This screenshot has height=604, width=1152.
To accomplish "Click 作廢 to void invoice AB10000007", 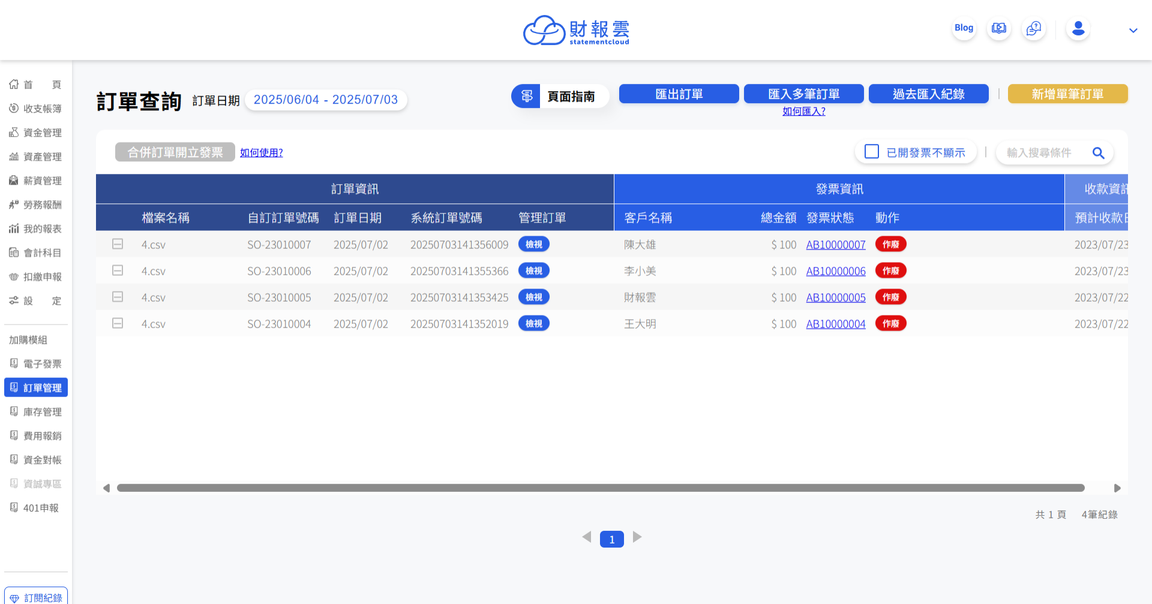I will tap(890, 244).
